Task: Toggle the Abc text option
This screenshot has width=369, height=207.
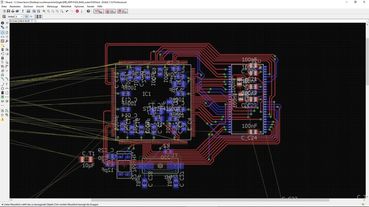Action: click(x=26, y=17)
